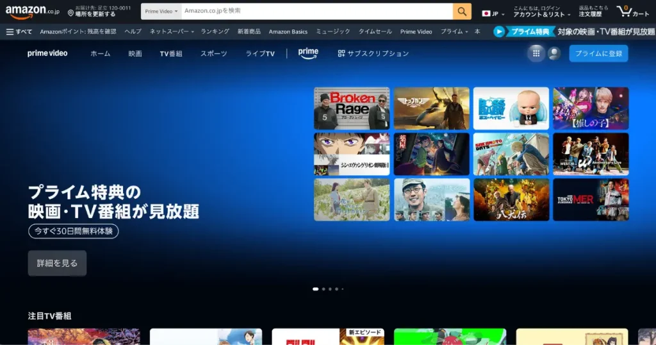Click the 本 link in nav bar
This screenshot has width=656, height=345.
click(x=477, y=31)
